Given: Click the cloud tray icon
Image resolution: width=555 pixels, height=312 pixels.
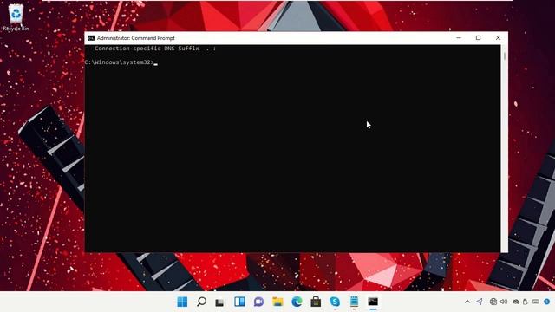Looking at the screenshot, I should pyautogui.click(x=516, y=302).
